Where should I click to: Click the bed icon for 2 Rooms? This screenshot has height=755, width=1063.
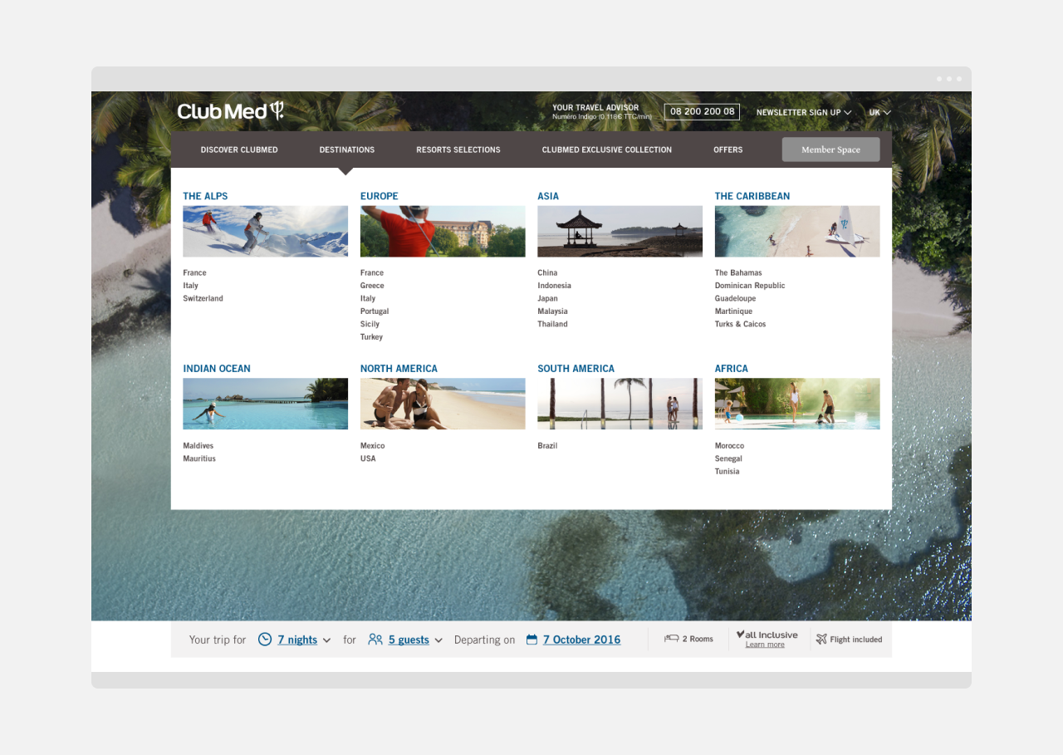[671, 639]
